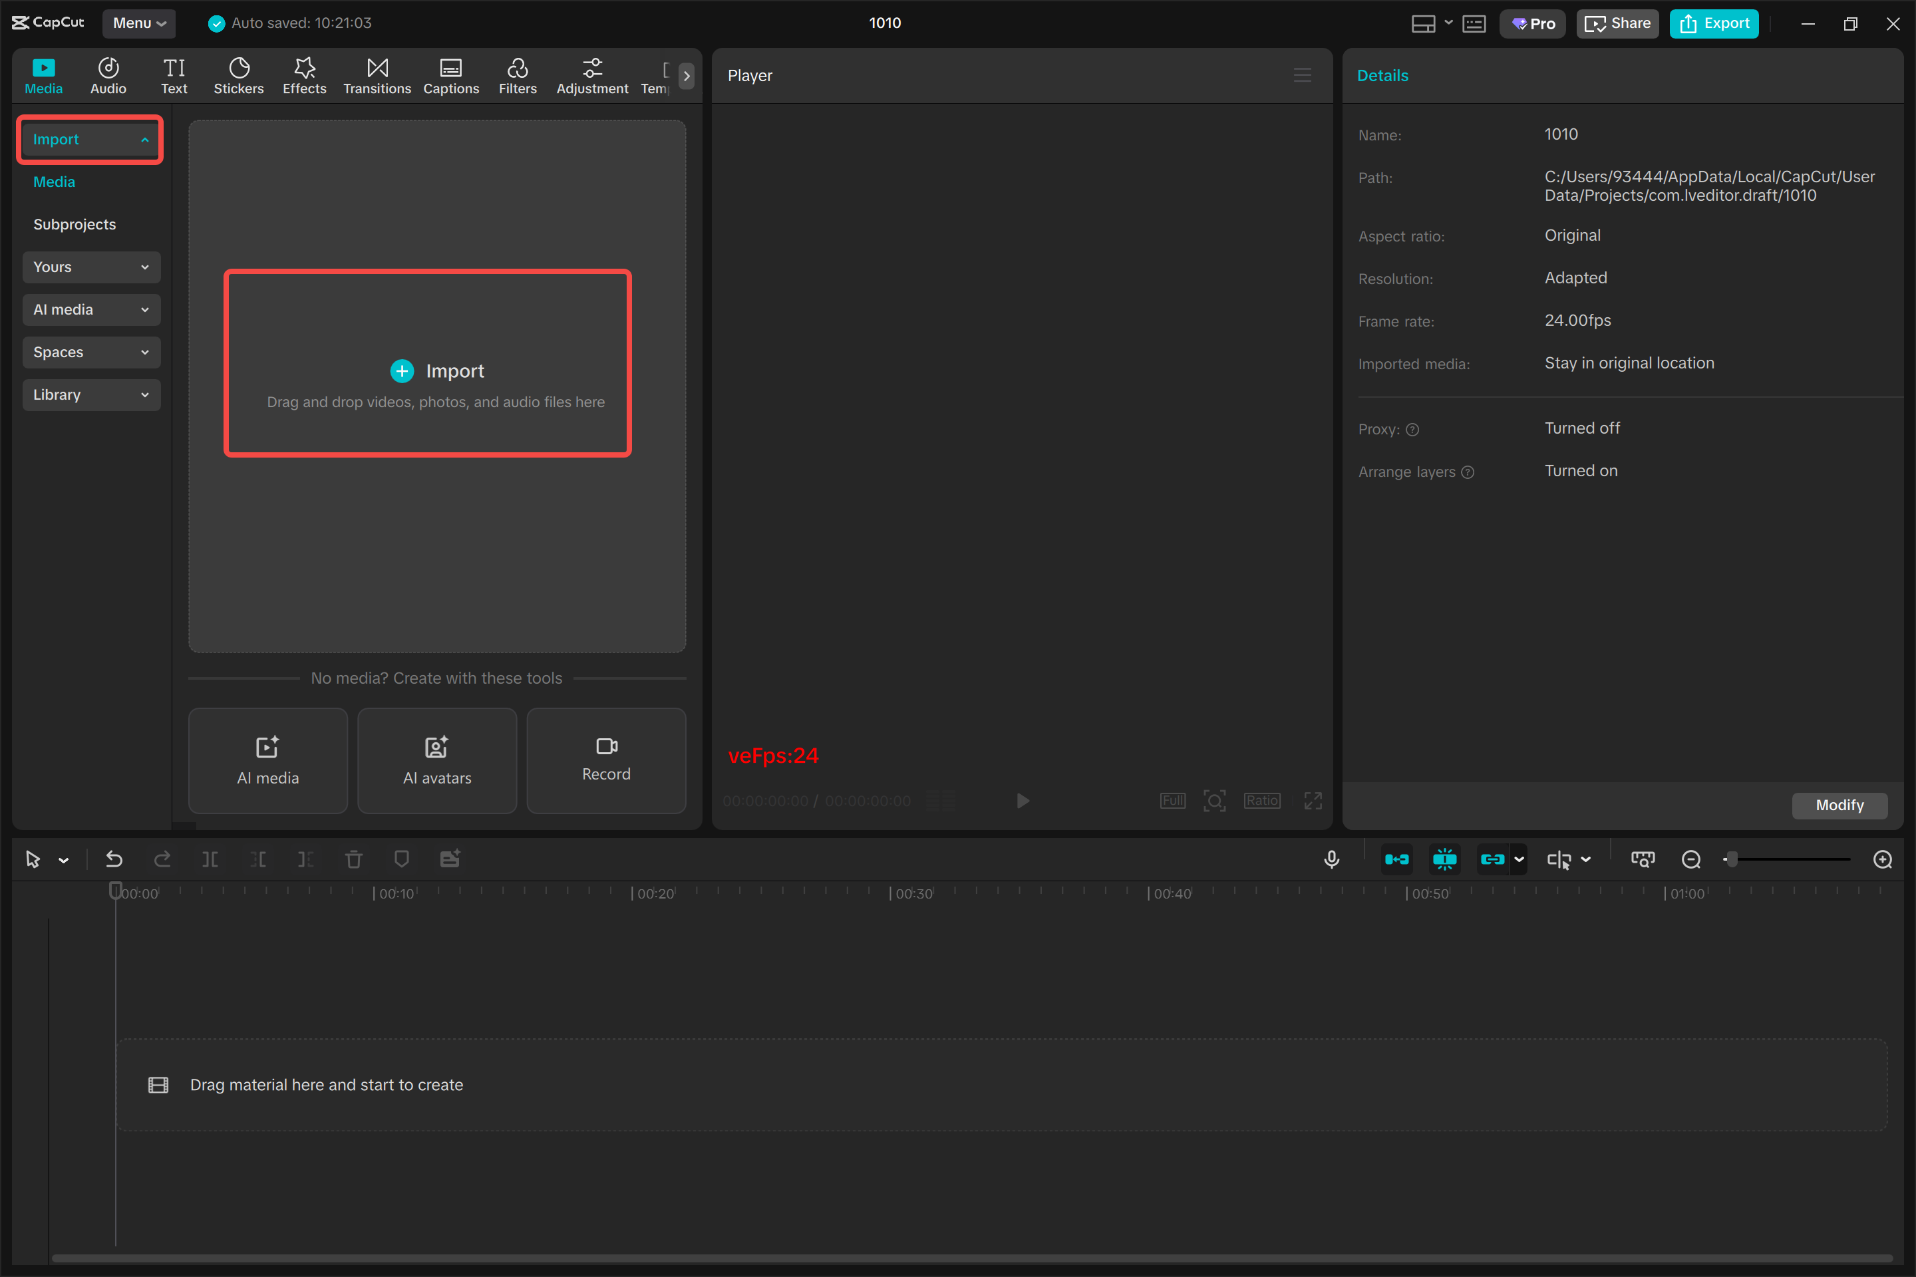
Task: Open the AI media creation tool card
Action: pos(268,761)
